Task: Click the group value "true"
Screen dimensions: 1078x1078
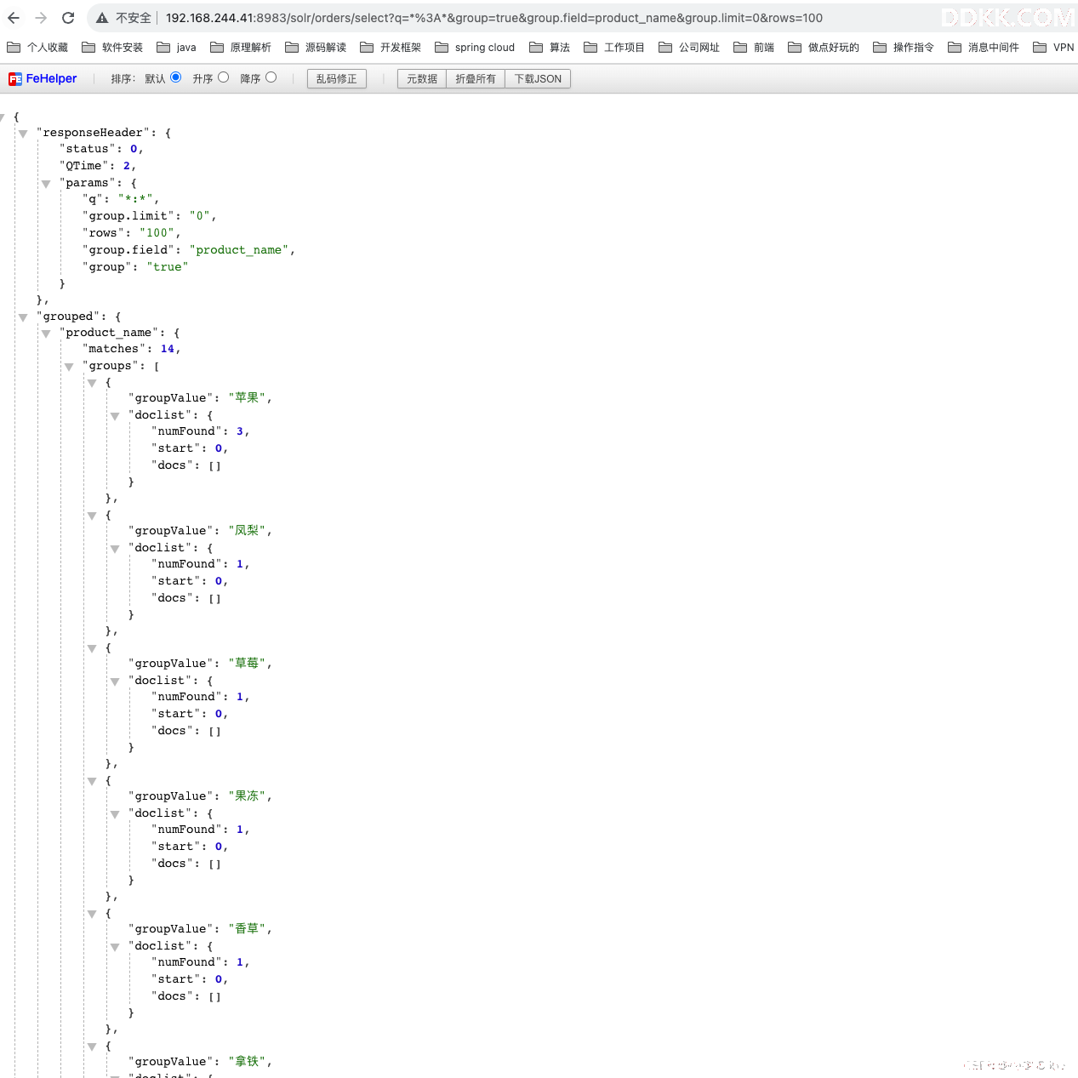Action: [168, 267]
